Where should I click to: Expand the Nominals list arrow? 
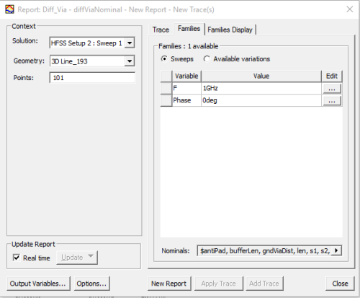coord(336,250)
